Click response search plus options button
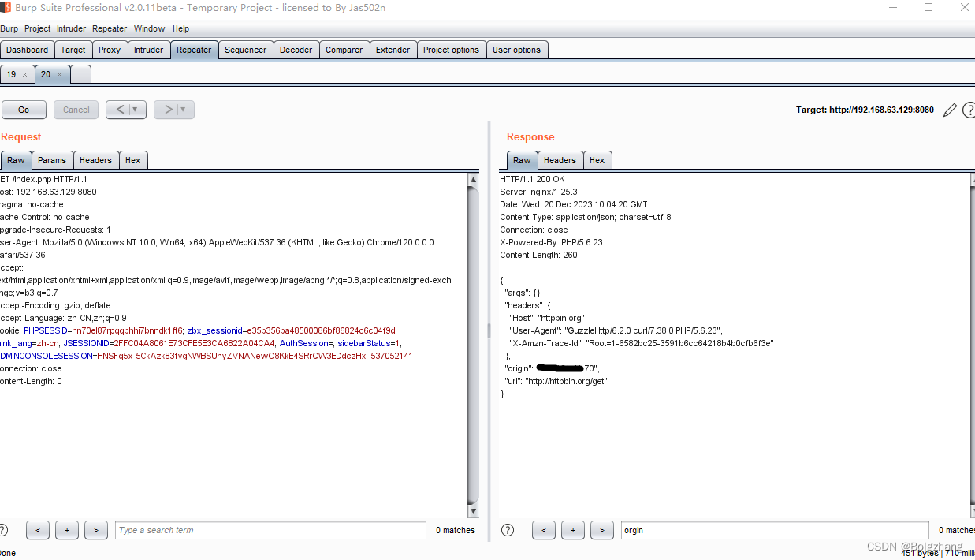Screen dimensions: 975x560 (x=573, y=530)
